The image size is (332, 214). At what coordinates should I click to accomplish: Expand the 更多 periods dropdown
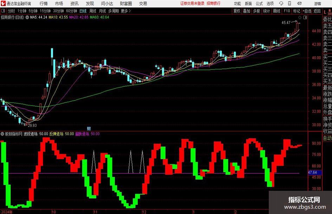pos(126,11)
